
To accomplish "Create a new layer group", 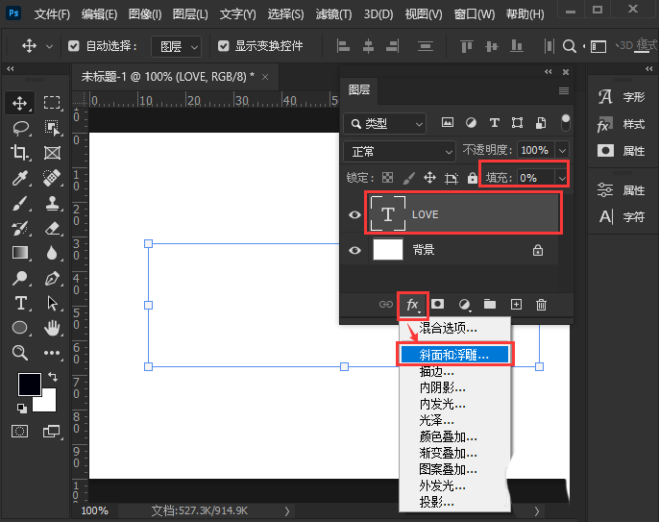I will pyautogui.click(x=490, y=304).
